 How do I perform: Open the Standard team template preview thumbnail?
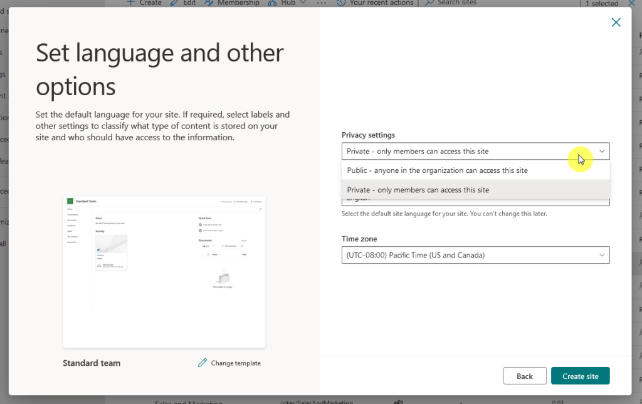(x=164, y=272)
